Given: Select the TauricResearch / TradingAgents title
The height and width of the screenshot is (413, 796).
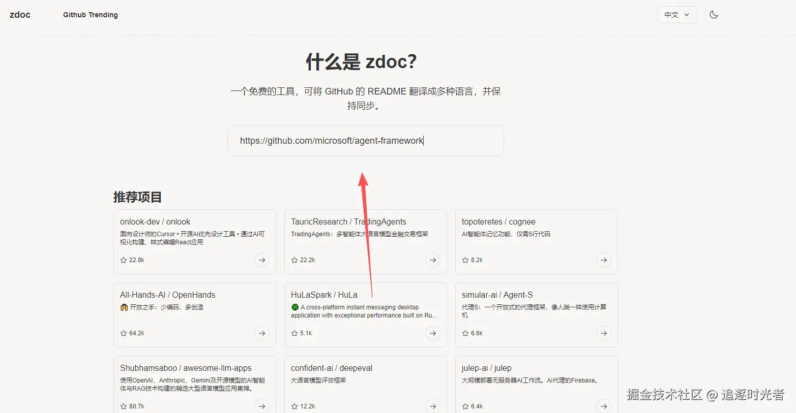Looking at the screenshot, I should [348, 222].
